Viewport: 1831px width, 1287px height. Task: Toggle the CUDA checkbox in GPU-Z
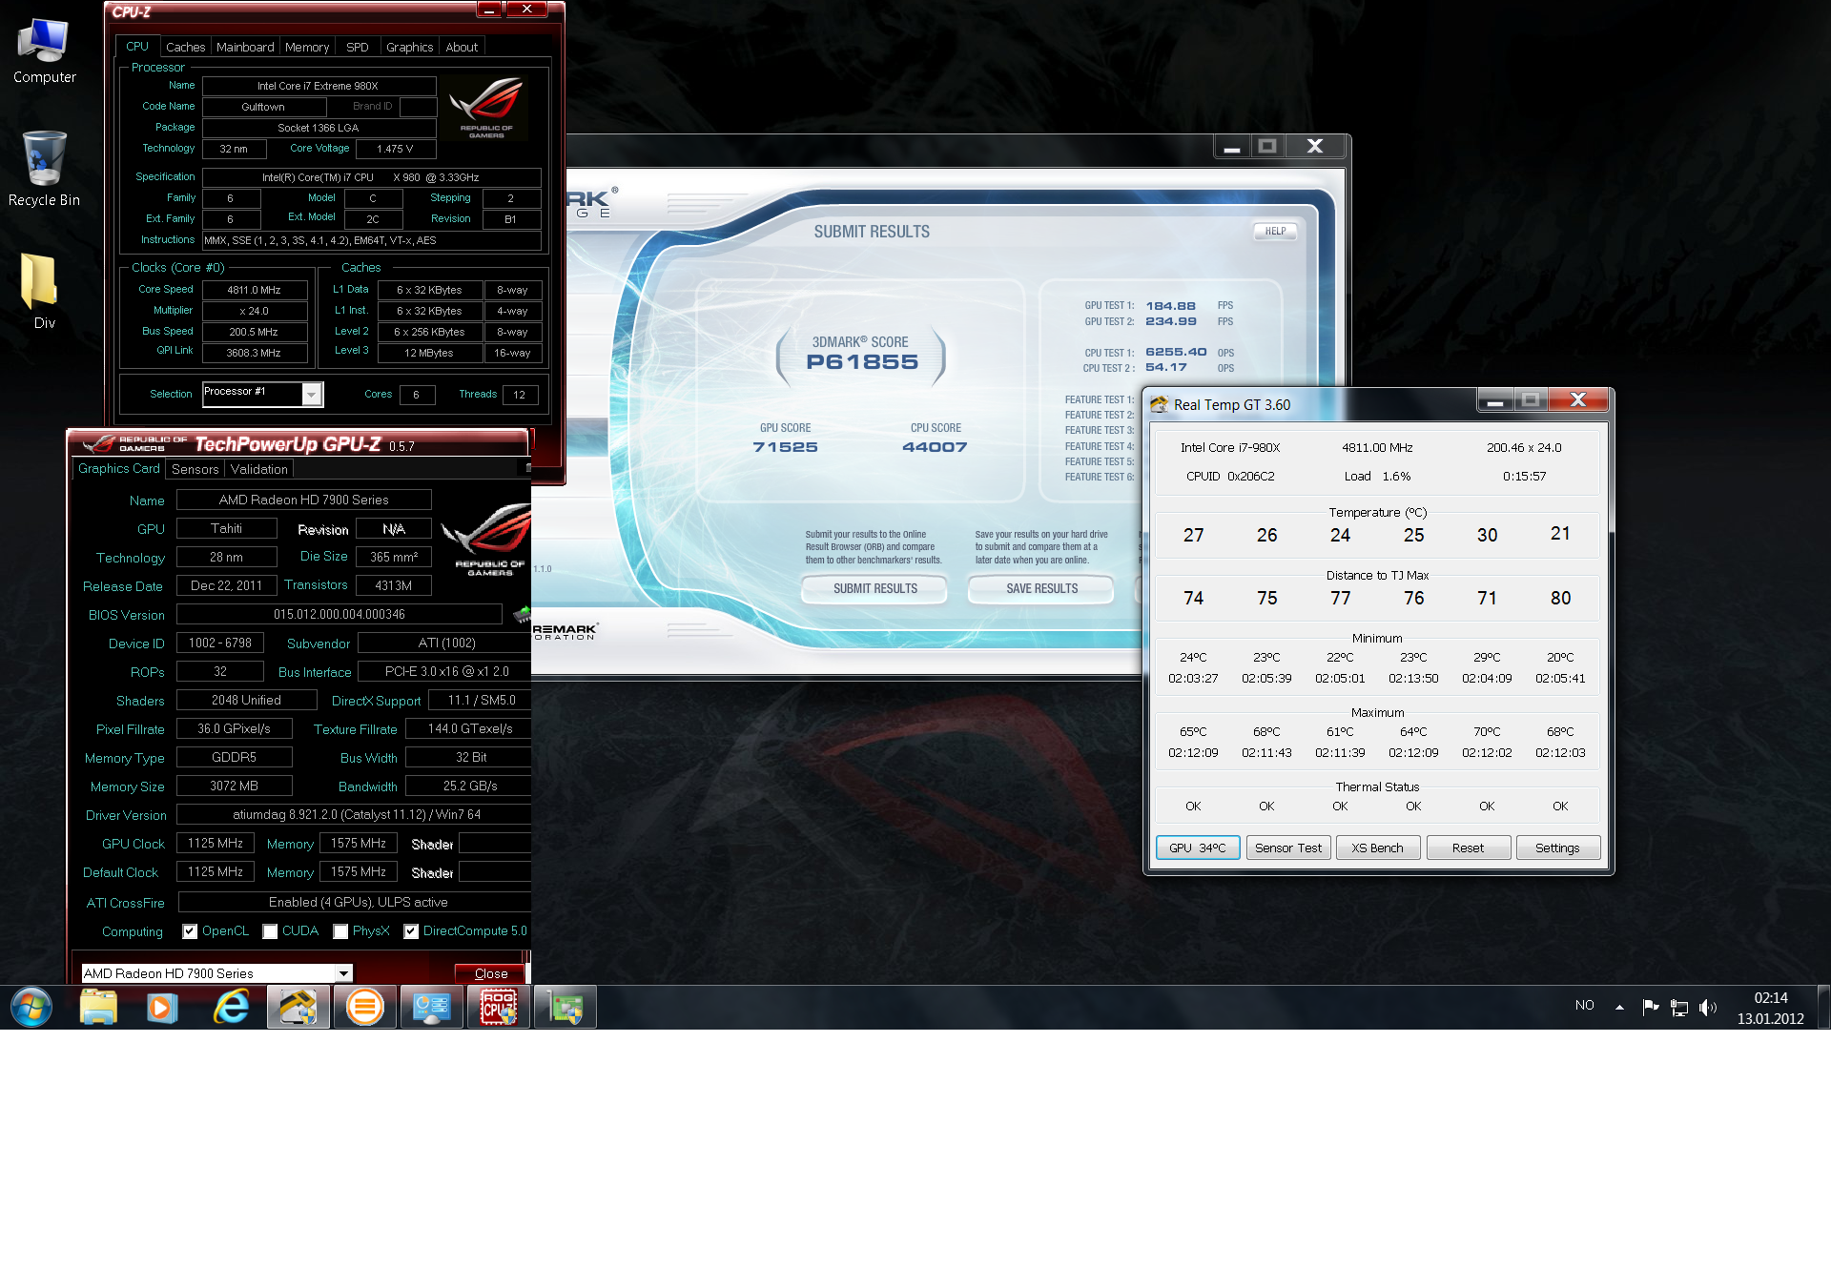pyautogui.click(x=270, y=931)
